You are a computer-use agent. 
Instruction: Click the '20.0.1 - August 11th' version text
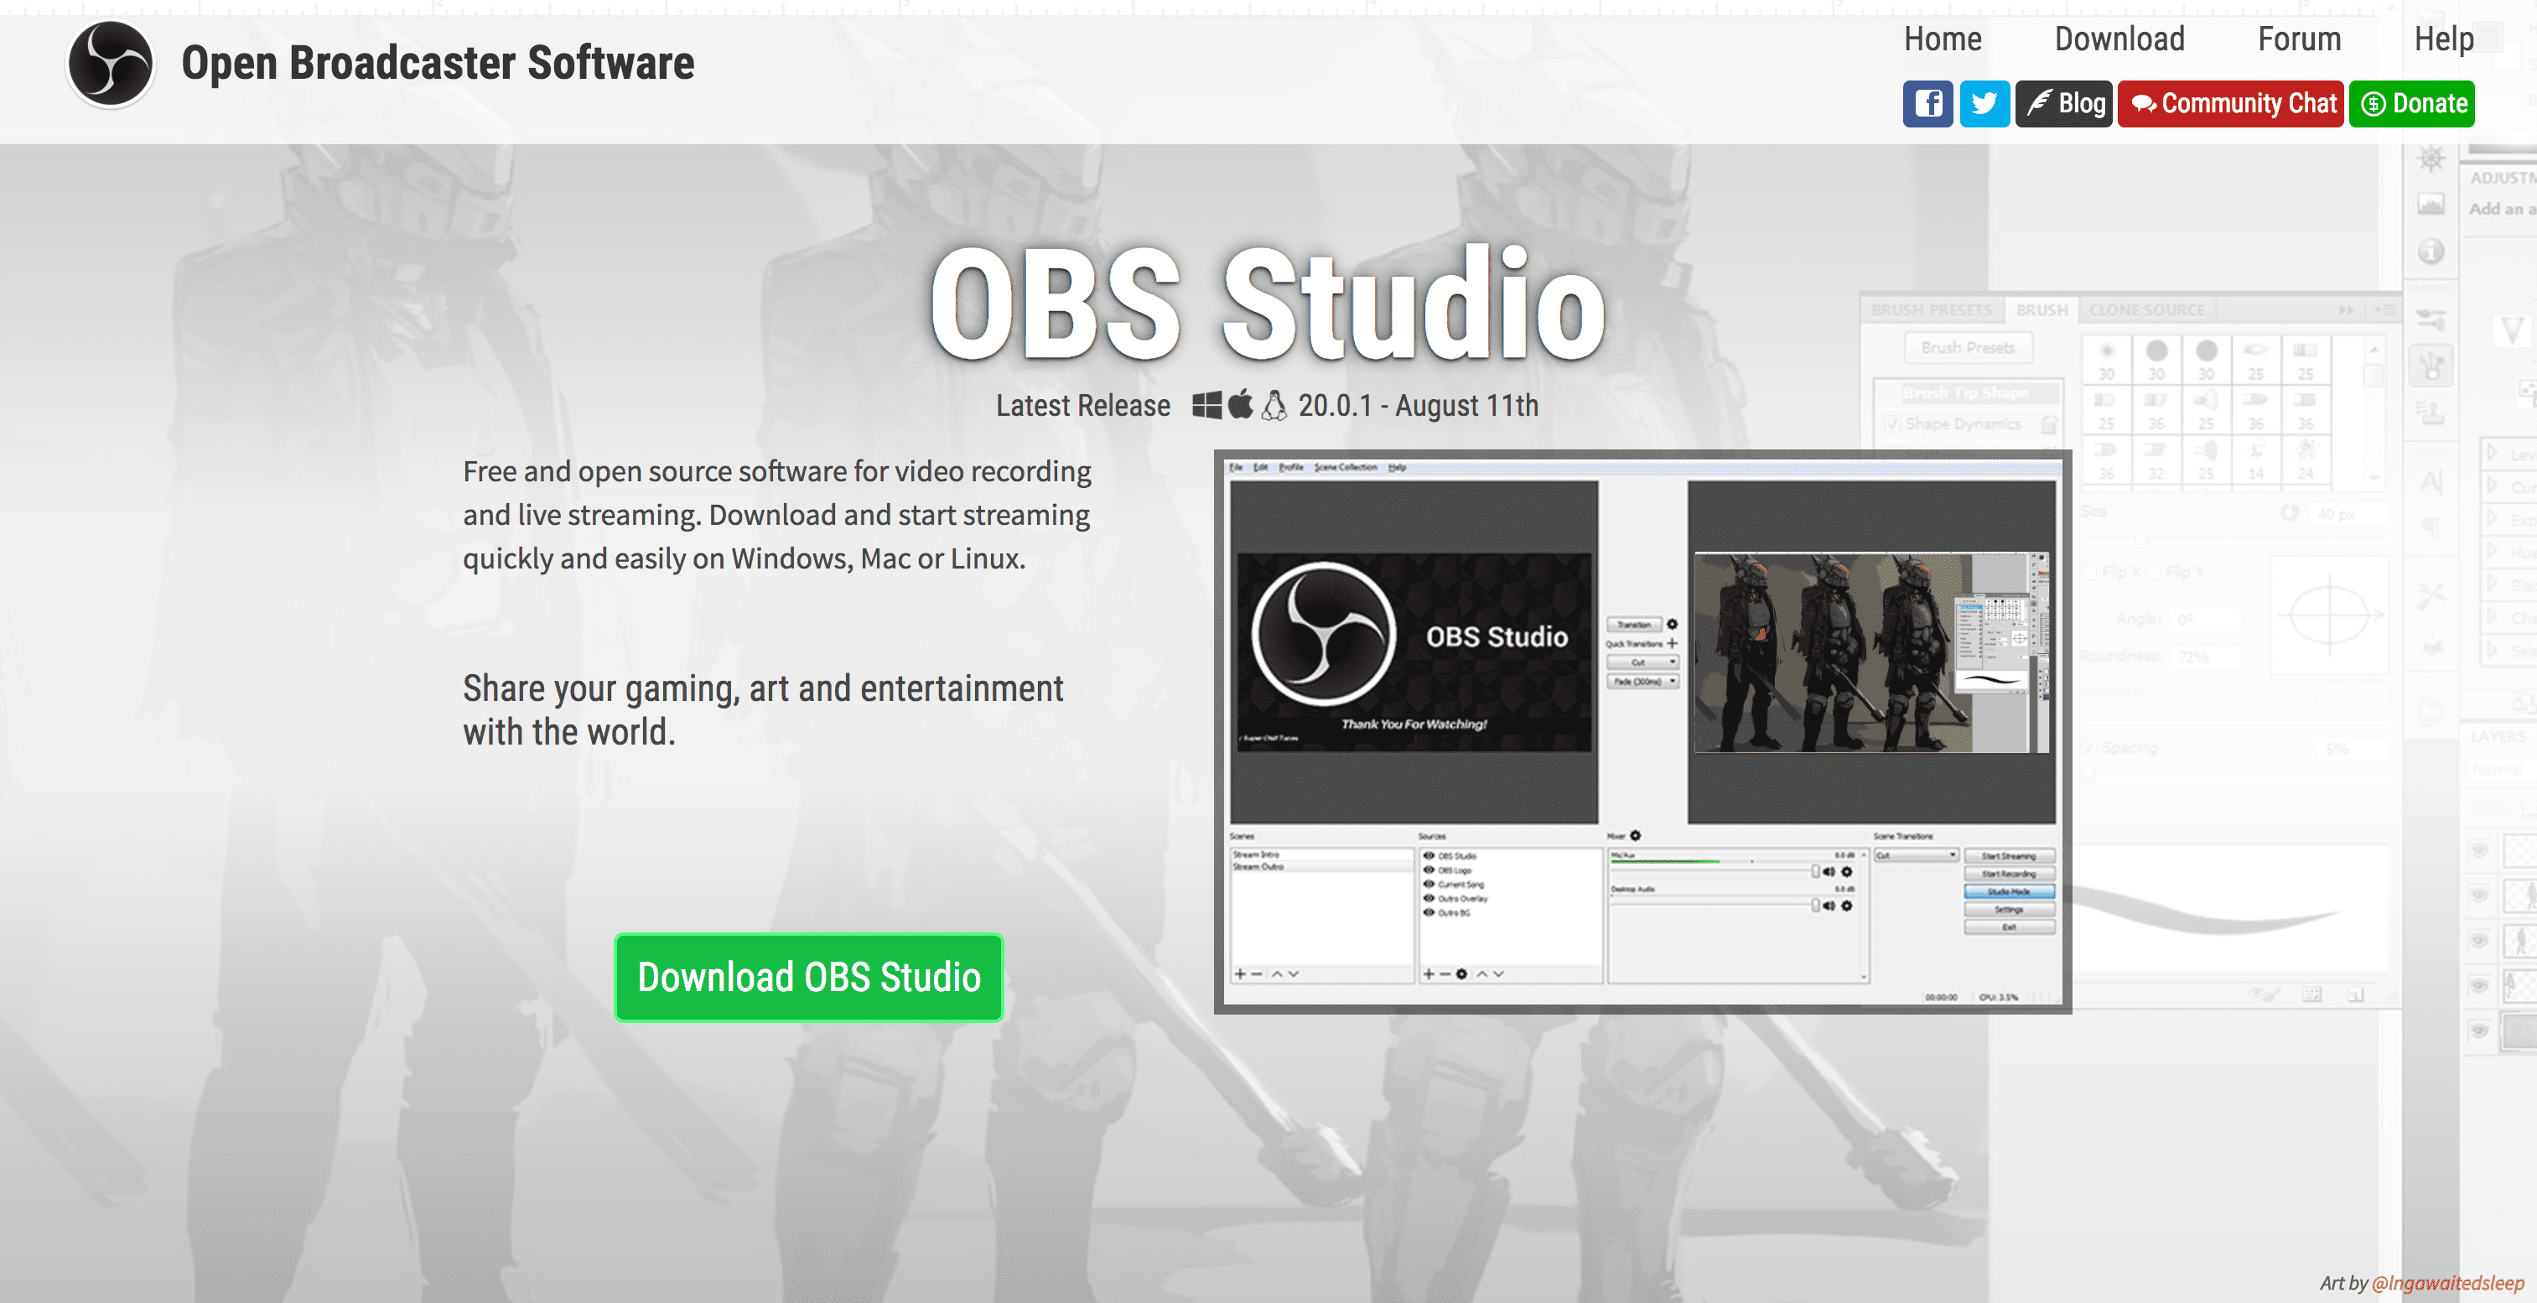[1419, 406]
